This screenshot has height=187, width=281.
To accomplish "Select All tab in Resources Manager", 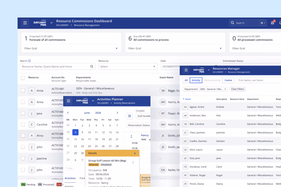I will coord(186,80).
